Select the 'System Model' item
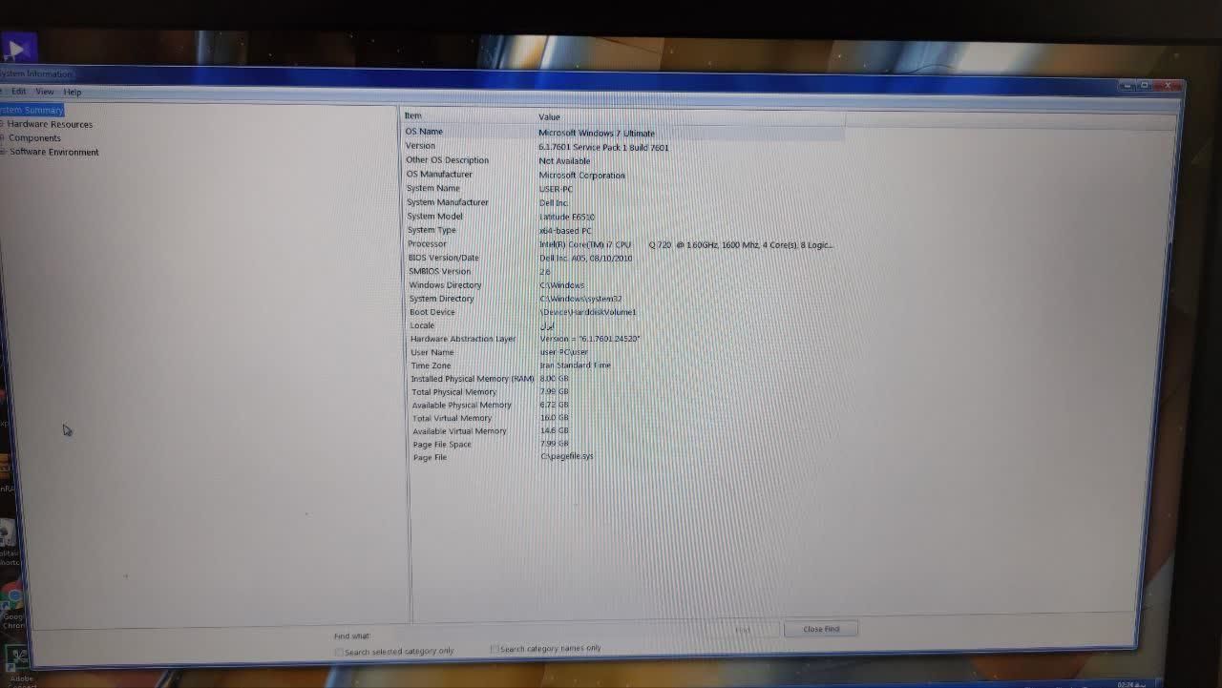 (435, 216)
